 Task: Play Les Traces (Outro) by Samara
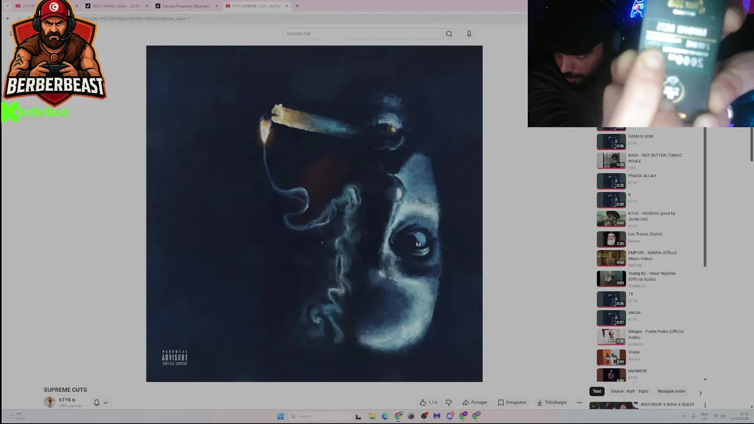point(648,238)
